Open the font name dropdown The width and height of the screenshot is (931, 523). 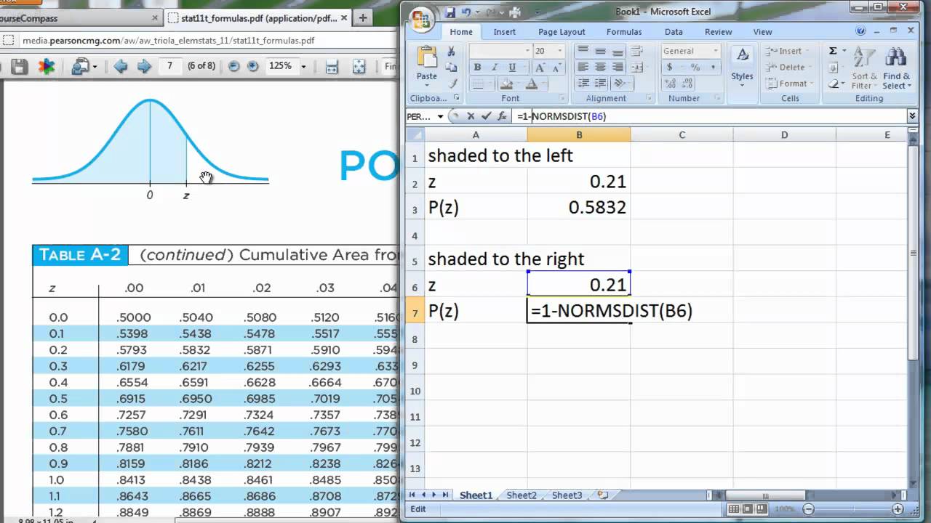pyautogui.click(x=528, y=51)
